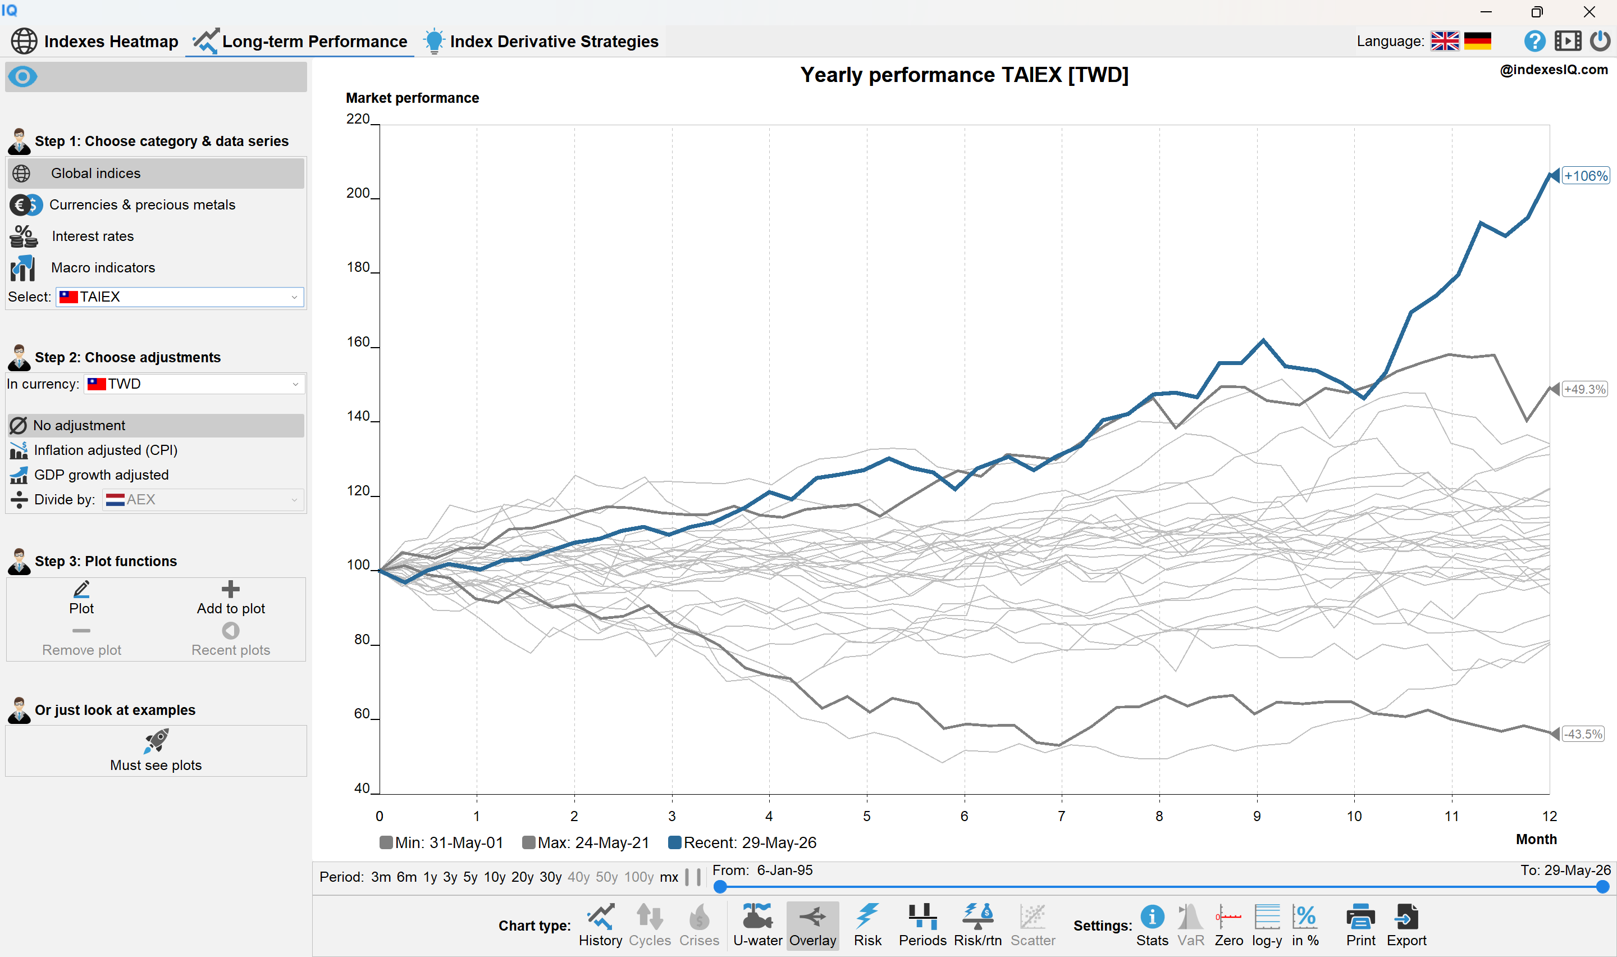Open Index Derivative Strategies tab
This screenshot has height=957, width=1617.
[541, 41]
